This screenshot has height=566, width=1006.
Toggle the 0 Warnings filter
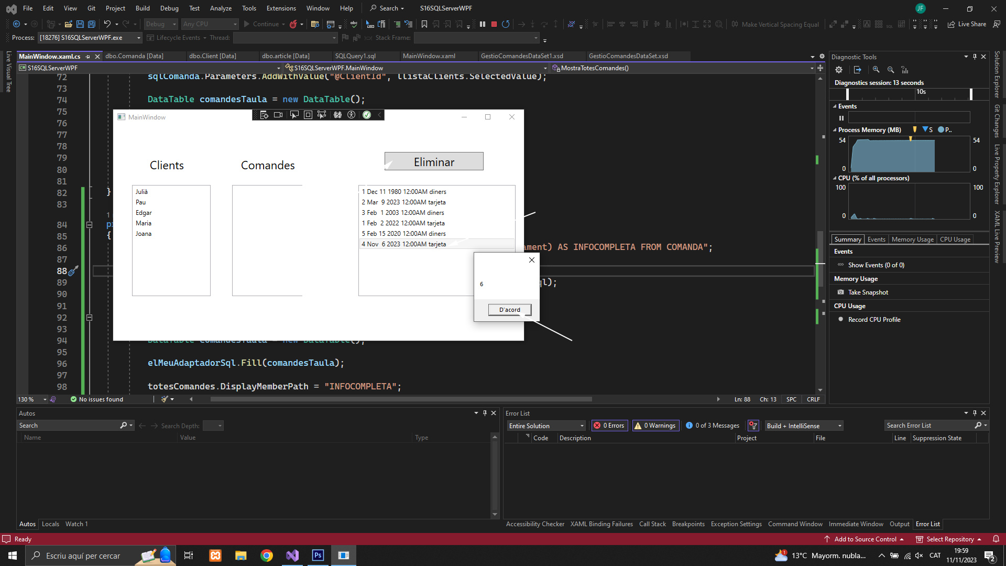[x=655, y=426]
